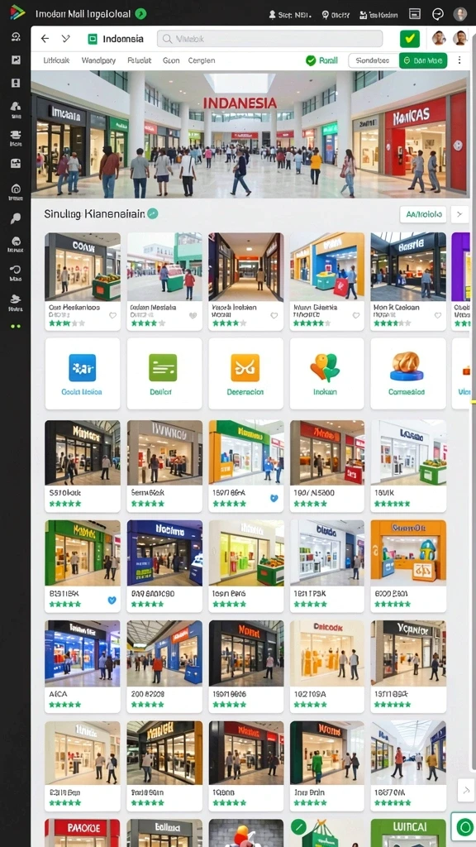Switch to the 'Goon' tab
476x847 pixels.
coord(171,60)
